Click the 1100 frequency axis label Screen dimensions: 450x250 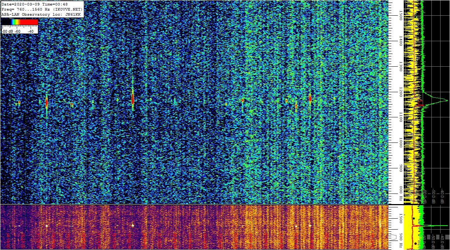point(401,117)
